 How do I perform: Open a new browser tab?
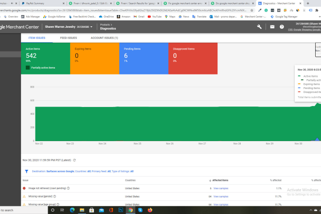[308, 3]
